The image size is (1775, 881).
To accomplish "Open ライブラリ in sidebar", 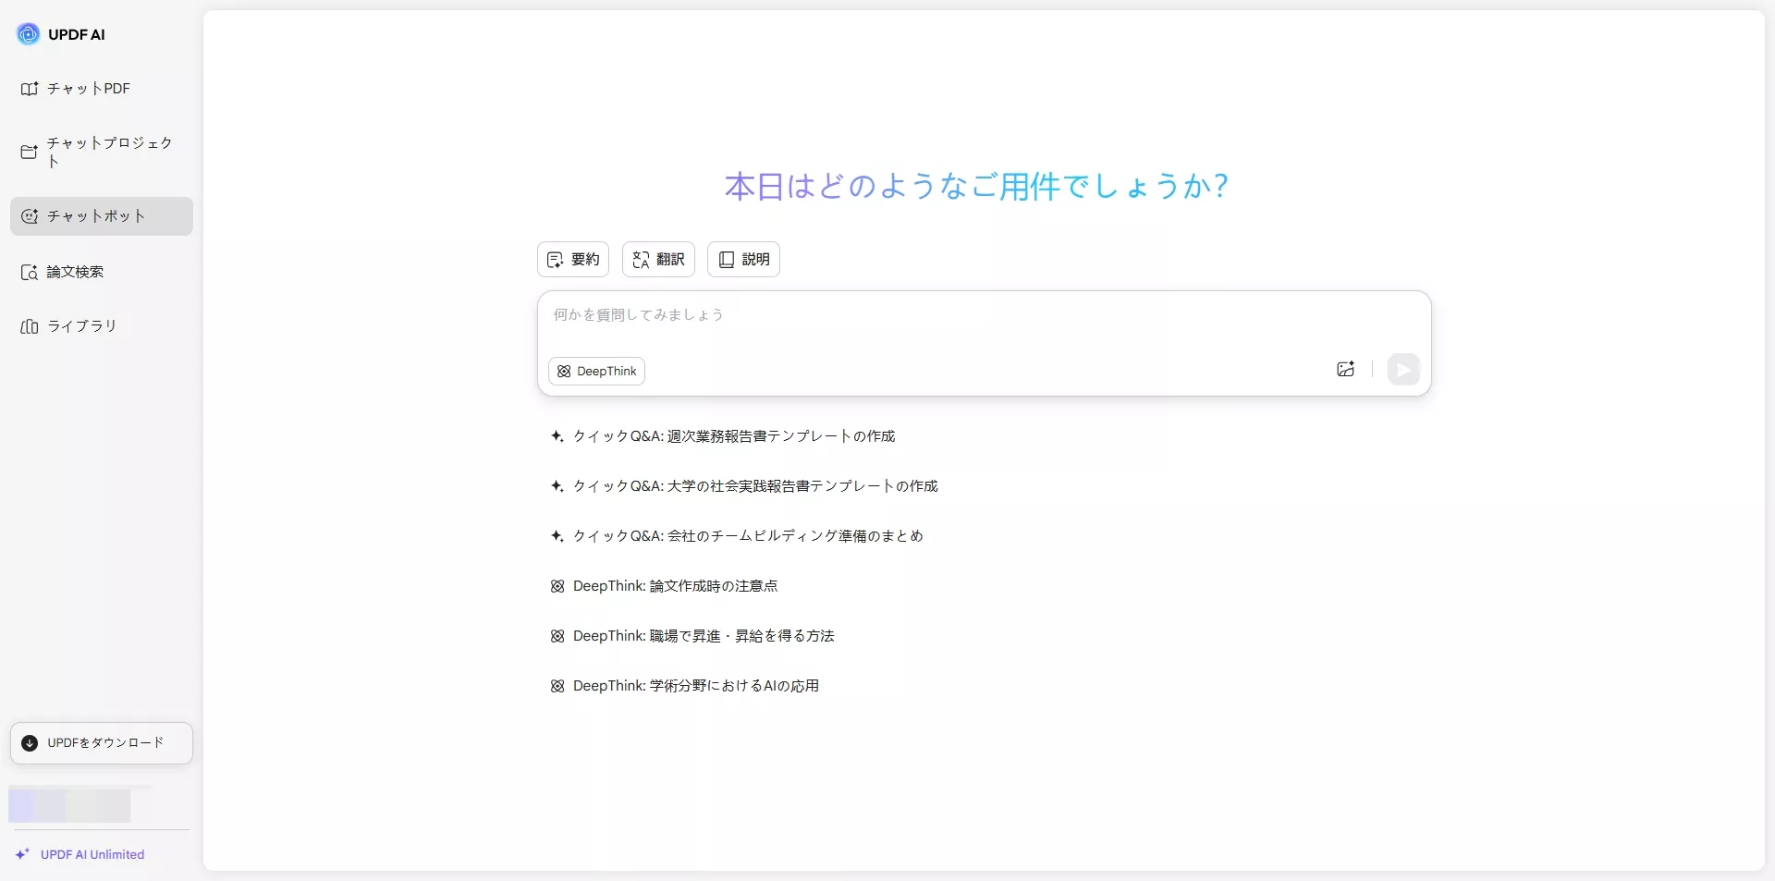I will (x=102, y=326).
